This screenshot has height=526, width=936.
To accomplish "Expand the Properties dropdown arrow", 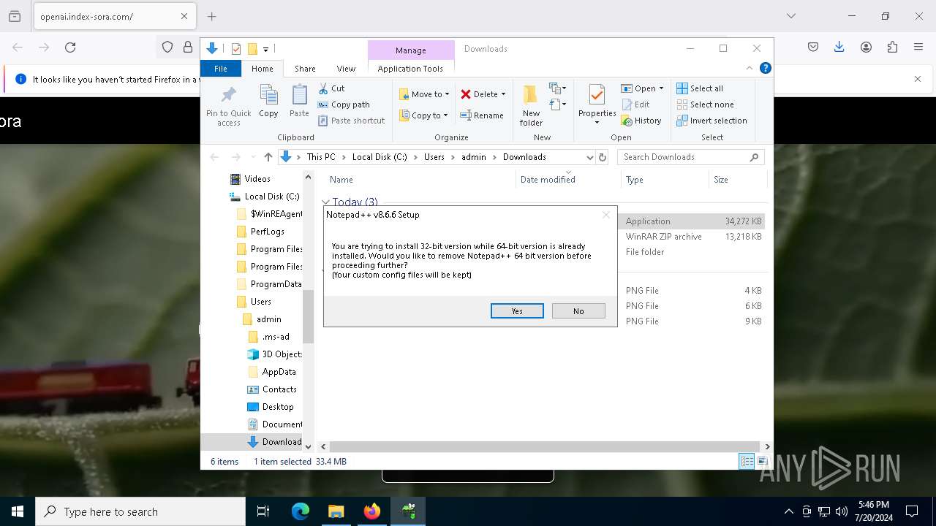I will click(597, 122).
